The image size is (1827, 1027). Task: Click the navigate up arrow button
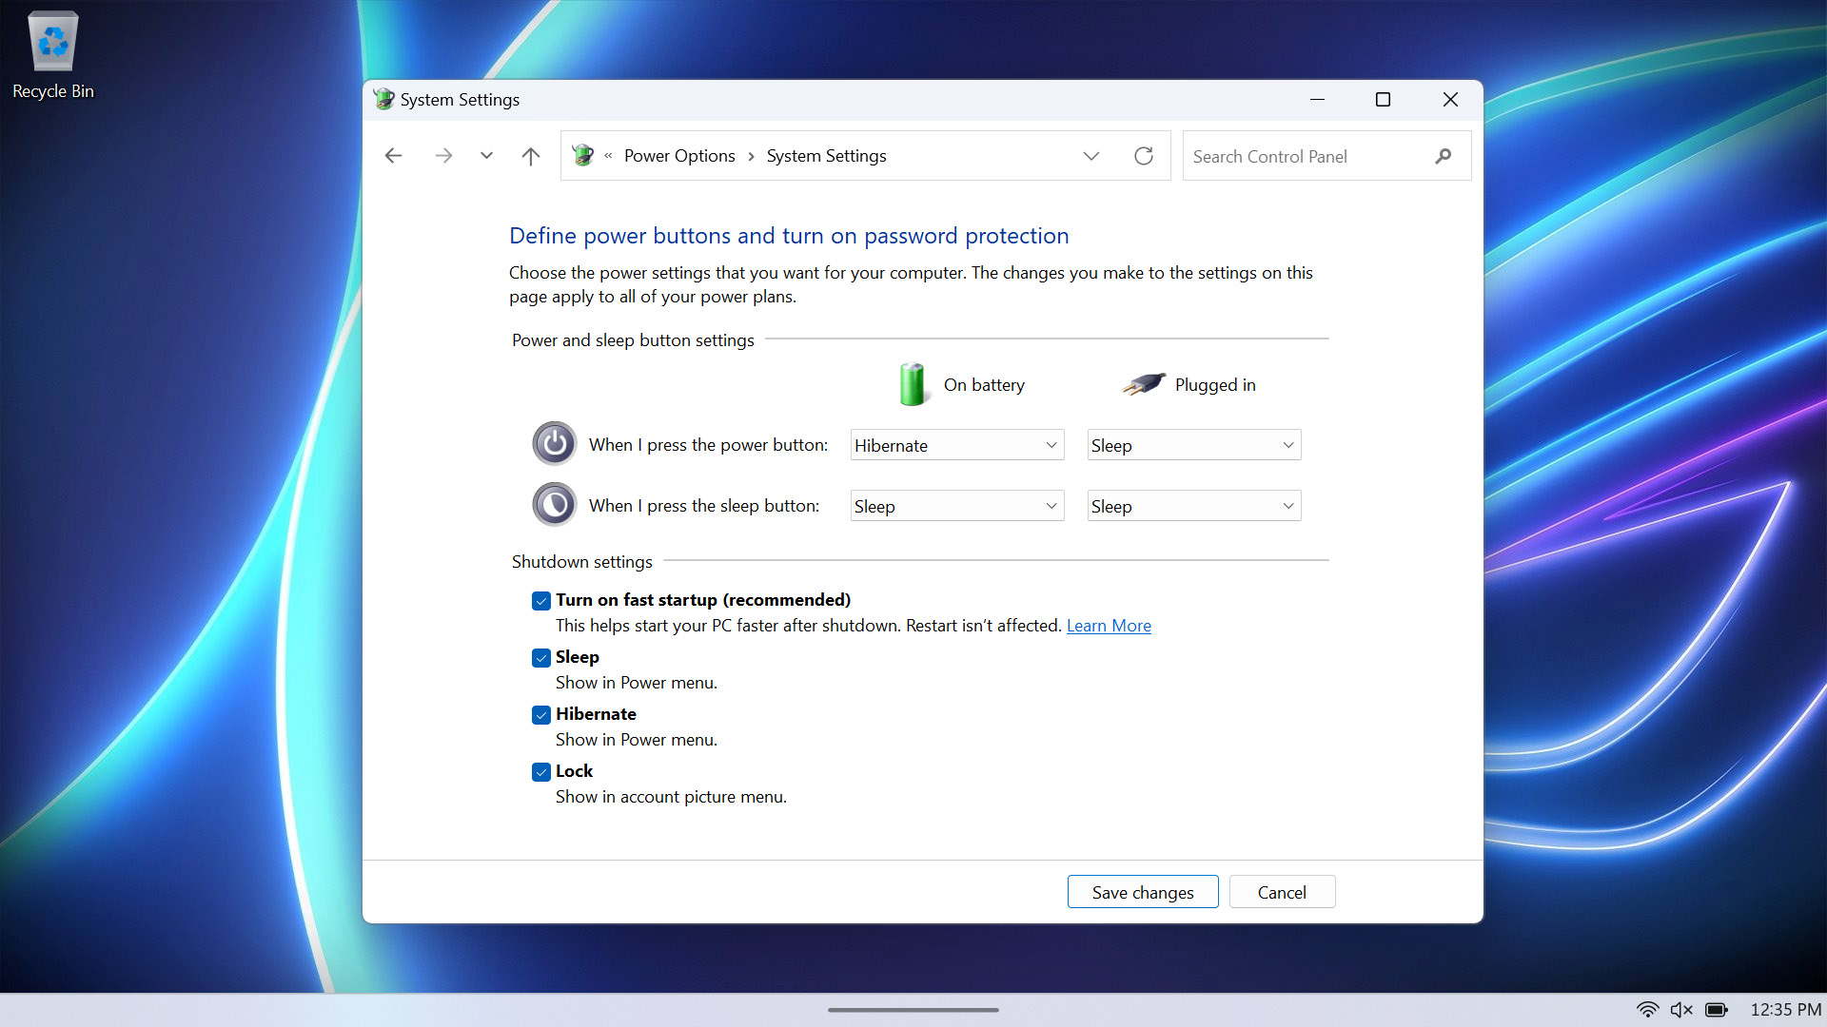[x=531, y=156]
